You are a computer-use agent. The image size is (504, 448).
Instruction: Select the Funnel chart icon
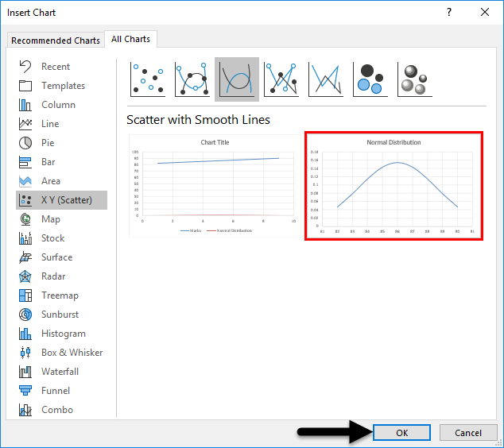(25, 391)
